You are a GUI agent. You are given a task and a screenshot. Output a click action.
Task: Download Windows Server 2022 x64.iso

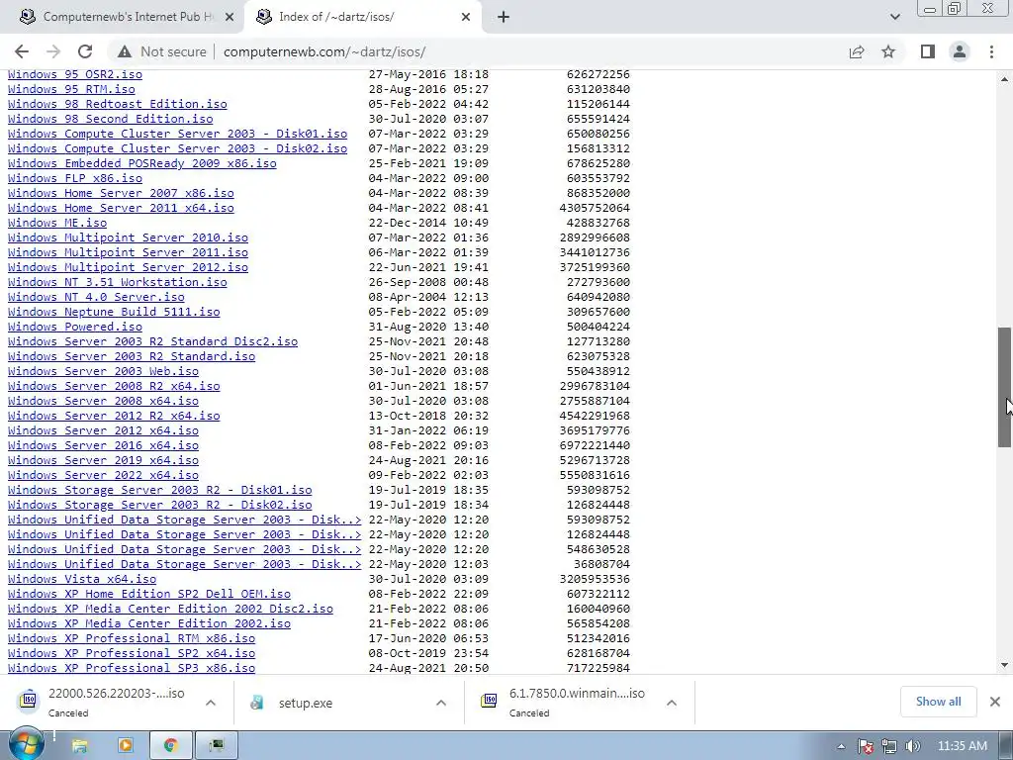[x=103, y=475]
